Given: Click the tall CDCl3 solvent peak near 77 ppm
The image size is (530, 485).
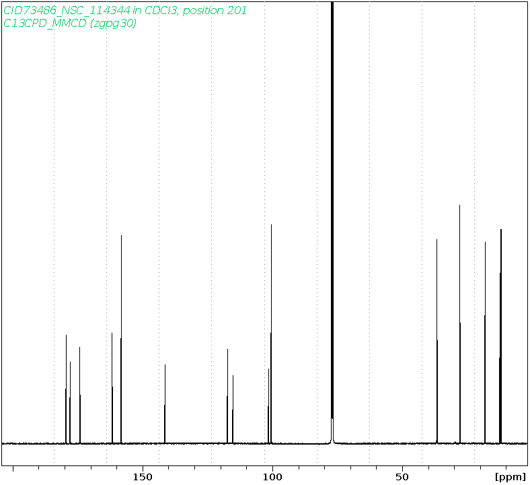Looking at the screenshot, I should click(332, 222).
